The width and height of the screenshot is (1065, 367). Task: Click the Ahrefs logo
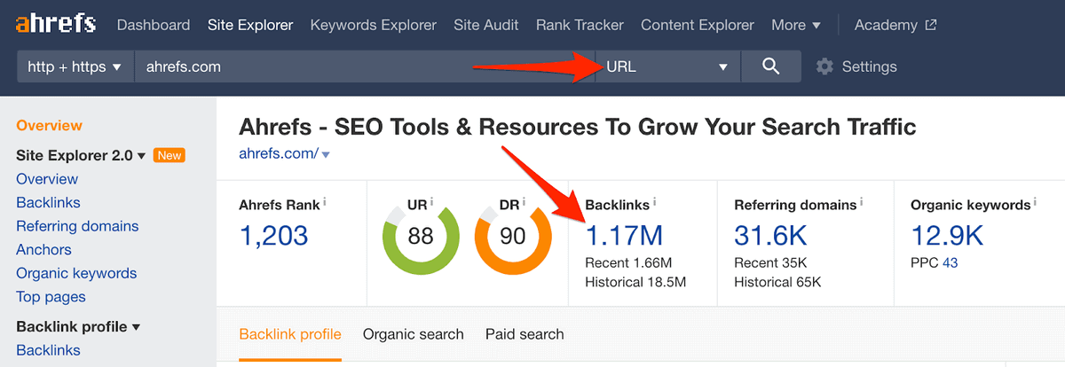(x=56, y=25)
